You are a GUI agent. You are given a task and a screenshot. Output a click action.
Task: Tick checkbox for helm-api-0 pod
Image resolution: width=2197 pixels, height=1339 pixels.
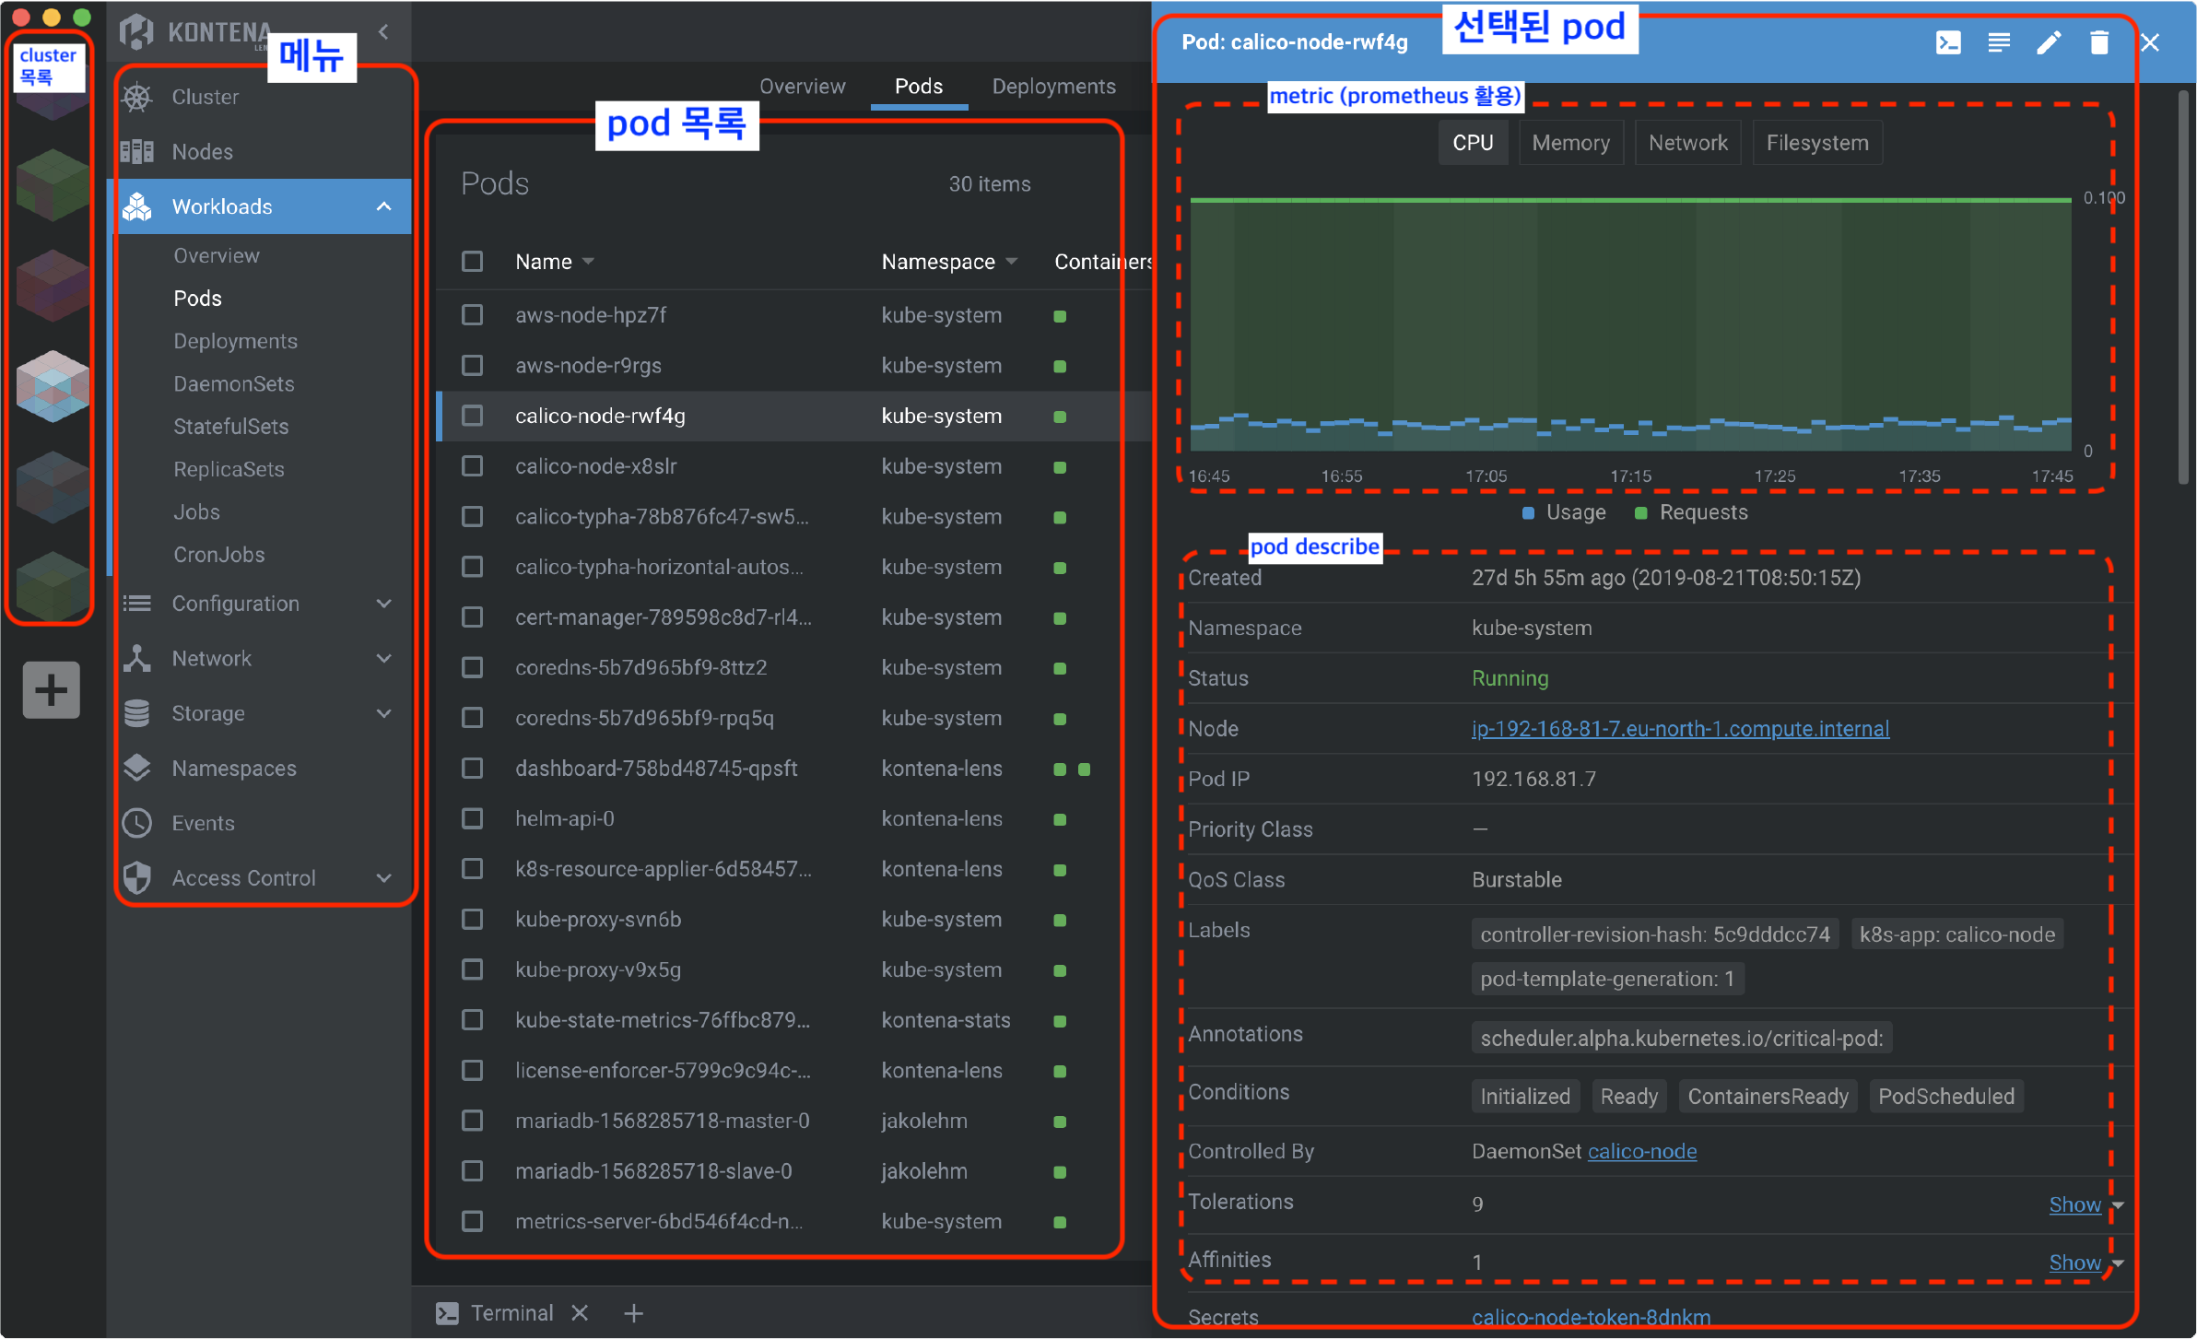coord(473,818)
